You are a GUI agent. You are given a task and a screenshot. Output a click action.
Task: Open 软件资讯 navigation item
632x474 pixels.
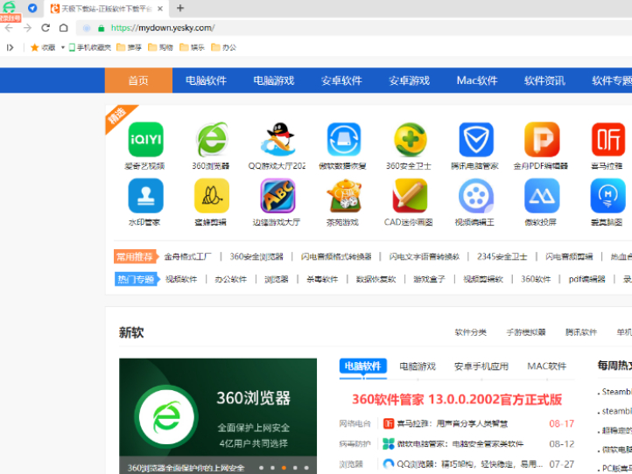click(x=544, y=80)
